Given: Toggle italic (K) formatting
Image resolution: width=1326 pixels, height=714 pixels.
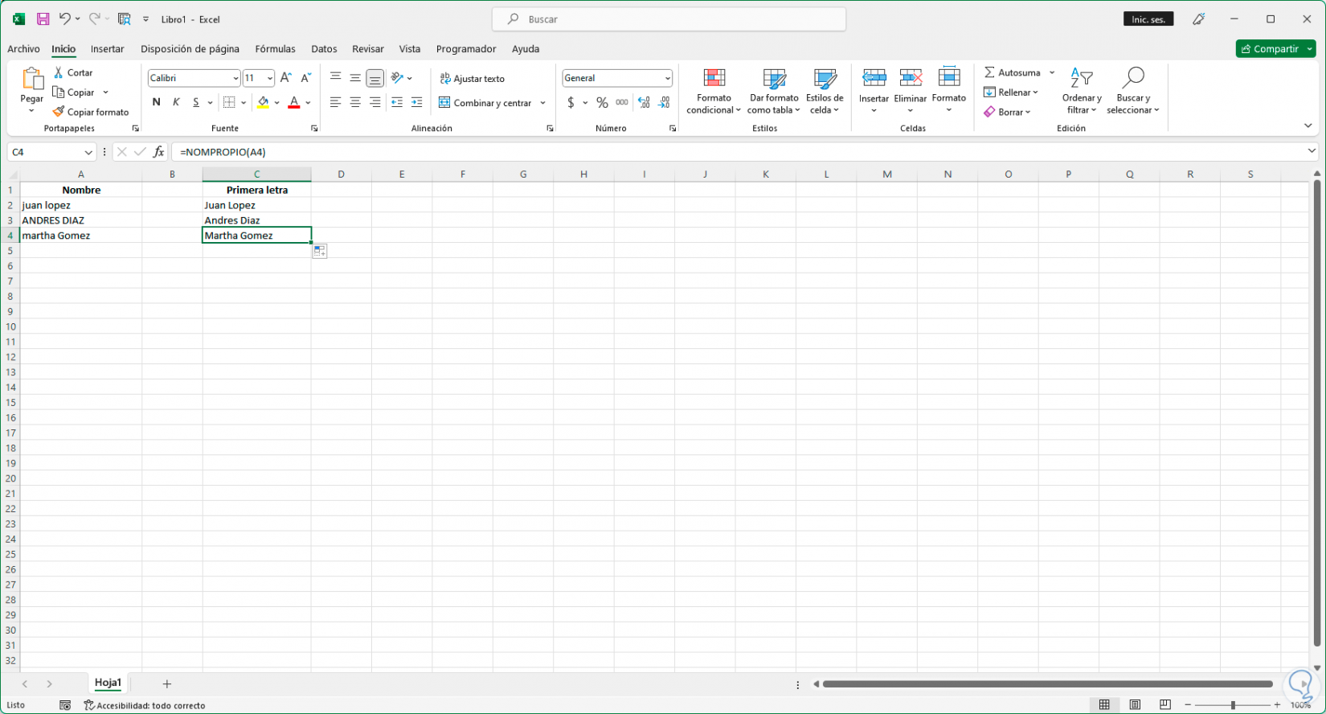Looking at the screenshot, I should 176,102.
